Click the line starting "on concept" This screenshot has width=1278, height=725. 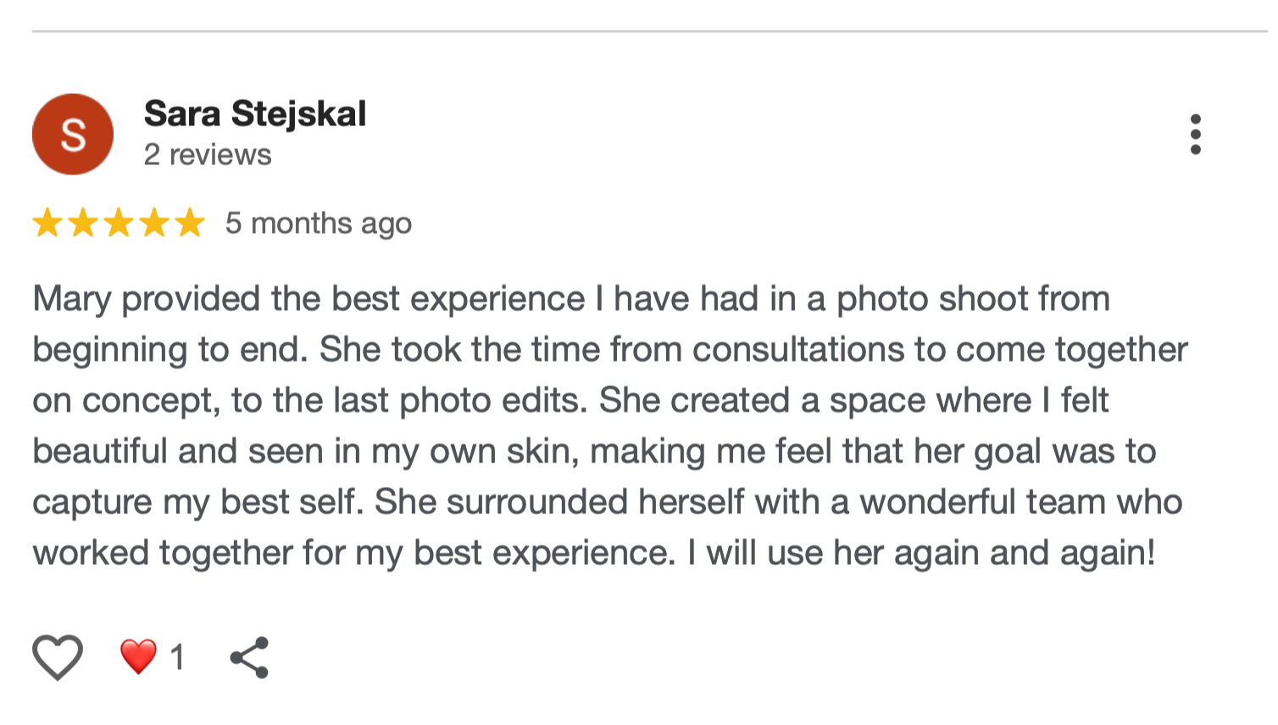click(570, 401)
